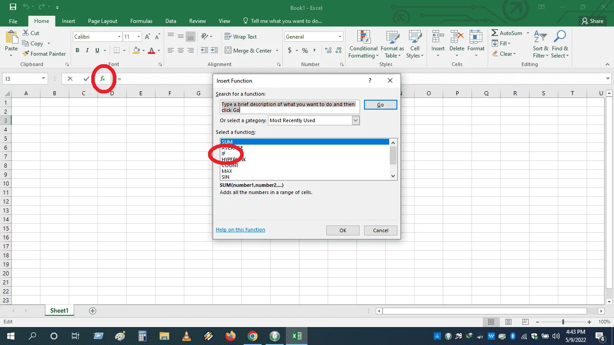Open the Find & Select menu
The width and height of the screenshot is (614, 345).
560,44
